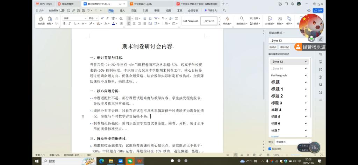Apply italic with the I icon

coord(69,24)
